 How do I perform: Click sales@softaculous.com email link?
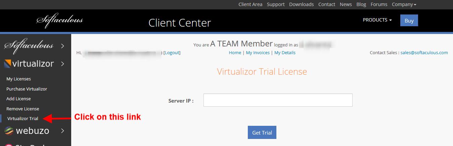click(424, 53)
